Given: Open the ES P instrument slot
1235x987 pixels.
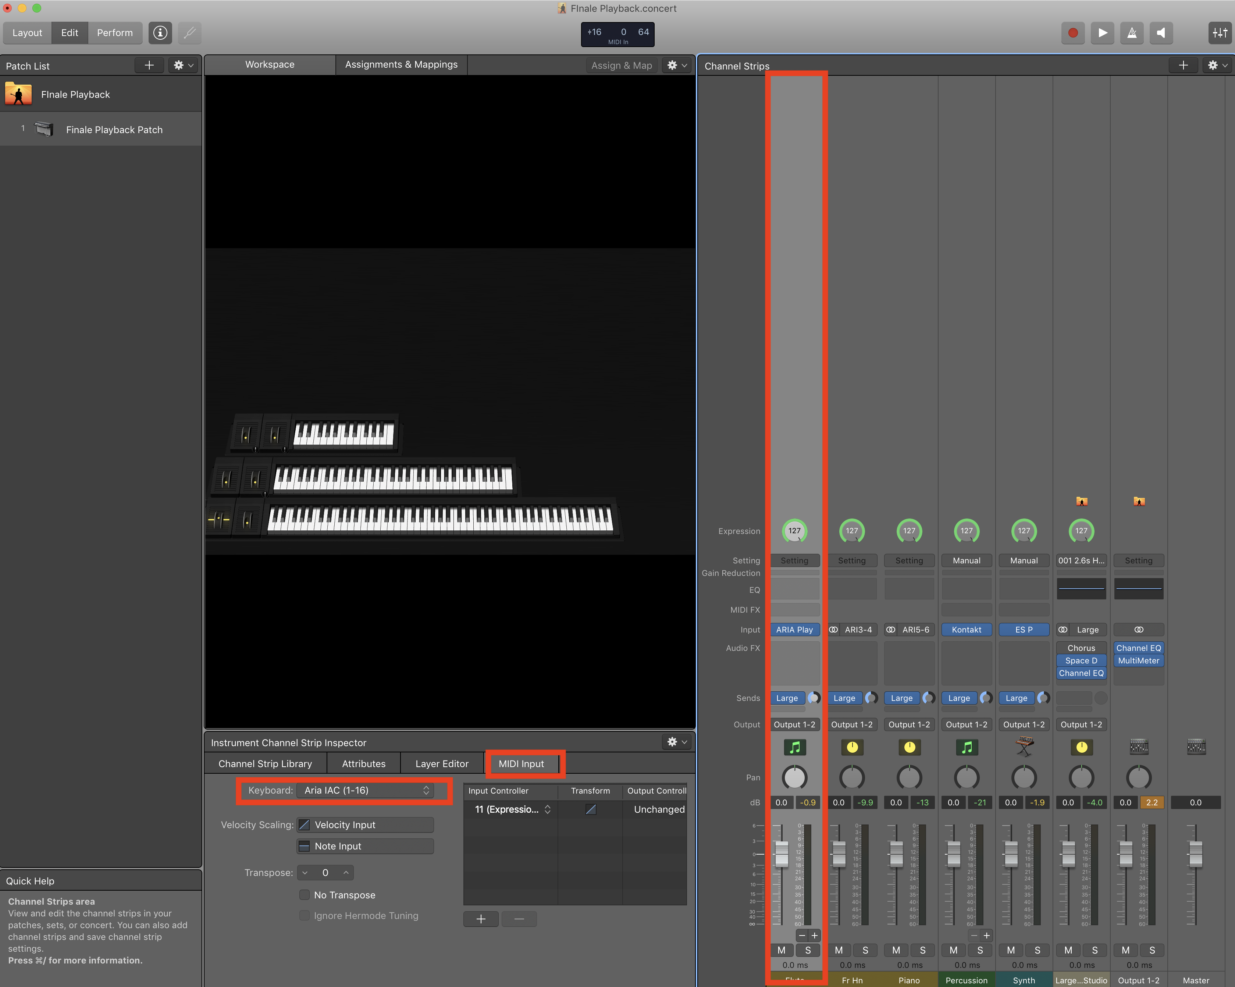Looking at the screenshot, I should tap(1024, 630).
